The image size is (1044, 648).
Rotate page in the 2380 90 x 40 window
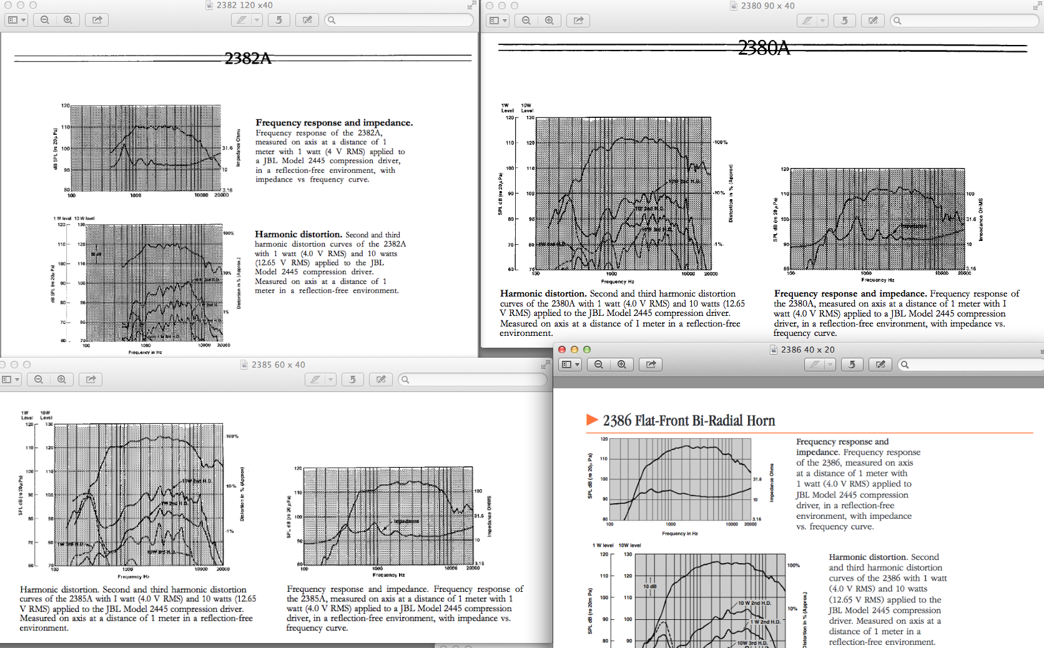pyautogui.click(x=844, y=20)
